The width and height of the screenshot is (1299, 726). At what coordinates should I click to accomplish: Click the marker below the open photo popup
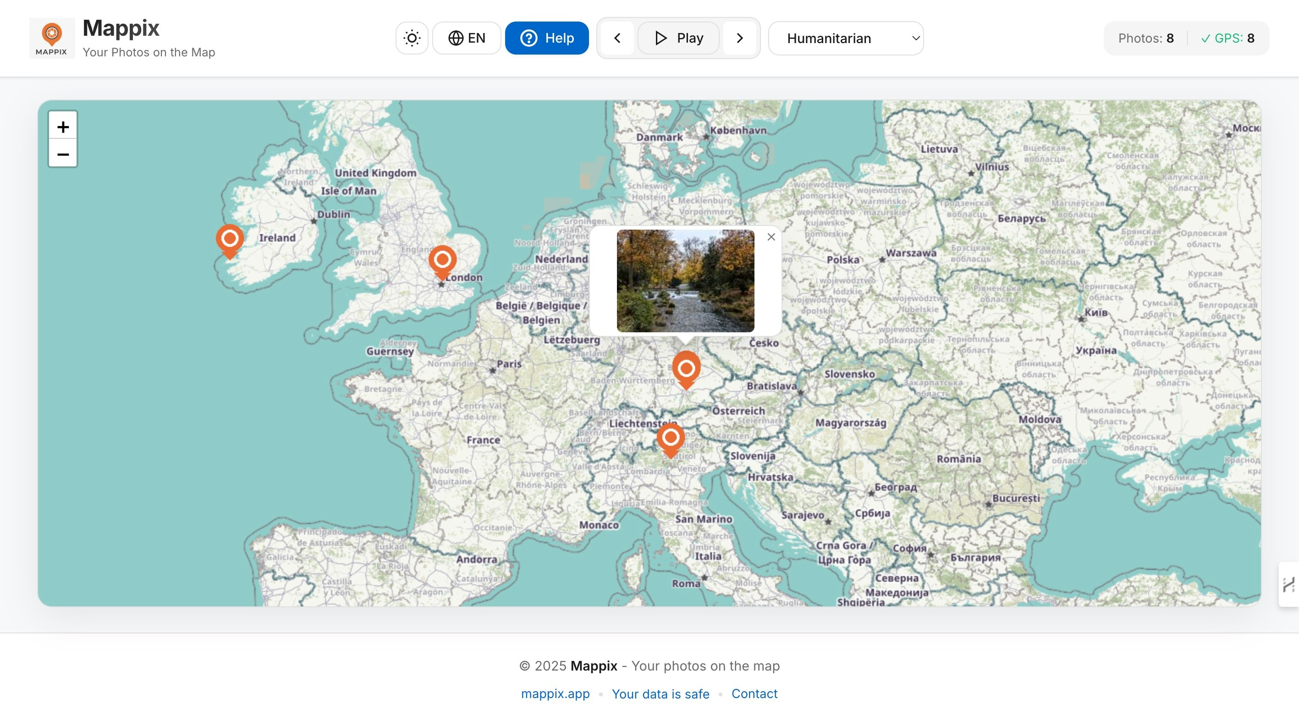tap(686, 369)
